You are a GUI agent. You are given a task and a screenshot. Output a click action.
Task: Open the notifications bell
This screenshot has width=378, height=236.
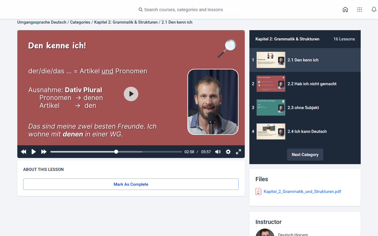(x=374, y=10)
